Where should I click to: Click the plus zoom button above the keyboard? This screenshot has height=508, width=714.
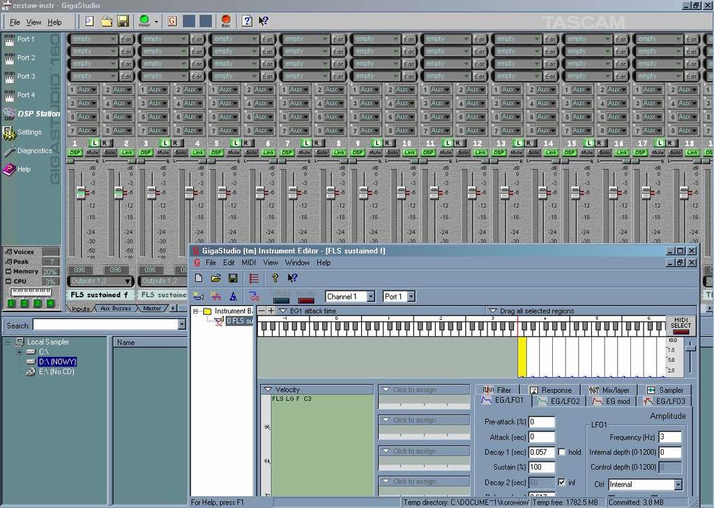click(x=271, y=311)
